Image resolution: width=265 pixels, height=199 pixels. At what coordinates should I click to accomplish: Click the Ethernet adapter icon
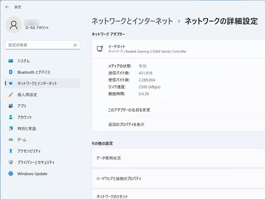(x=100, y=49)
